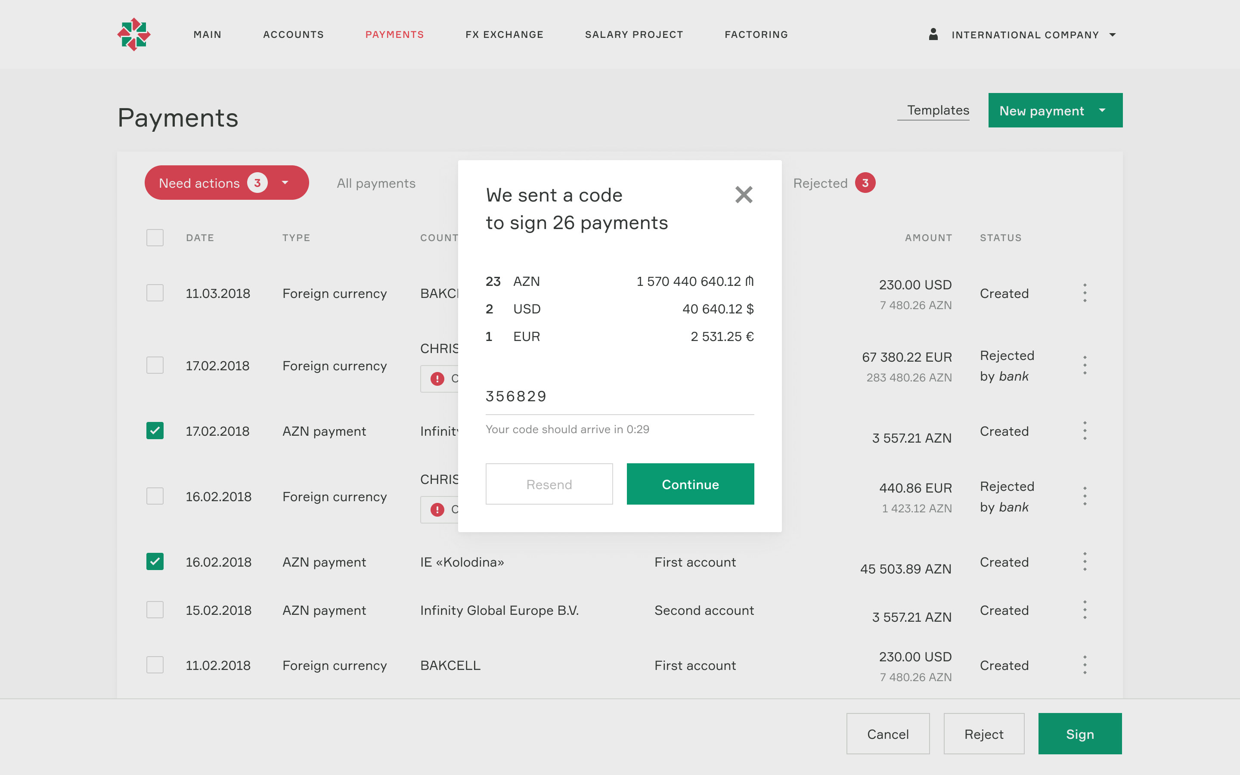The width and height of the screenshot is (1240, 775).
Task: Uncheck the 16.02.2018 IE «Kolodina» row
Action: click(155, 562)
